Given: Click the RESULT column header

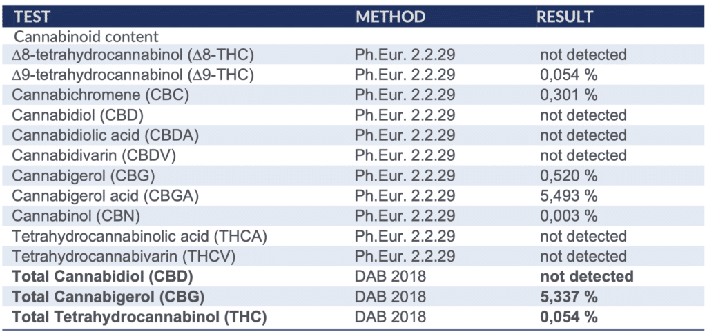Looking at the screenshot, I should pos(565,17).
